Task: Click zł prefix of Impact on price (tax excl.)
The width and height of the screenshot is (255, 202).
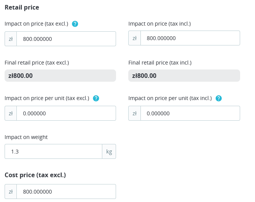Action: pyautogui.click(x=11, y=39)
